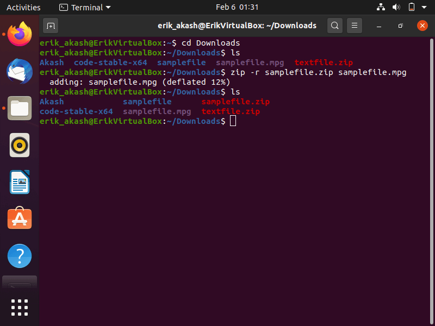The height and width of the screenshot is (326, 435).
Task: Open the terminal hamburger menu
Action: 355,26
